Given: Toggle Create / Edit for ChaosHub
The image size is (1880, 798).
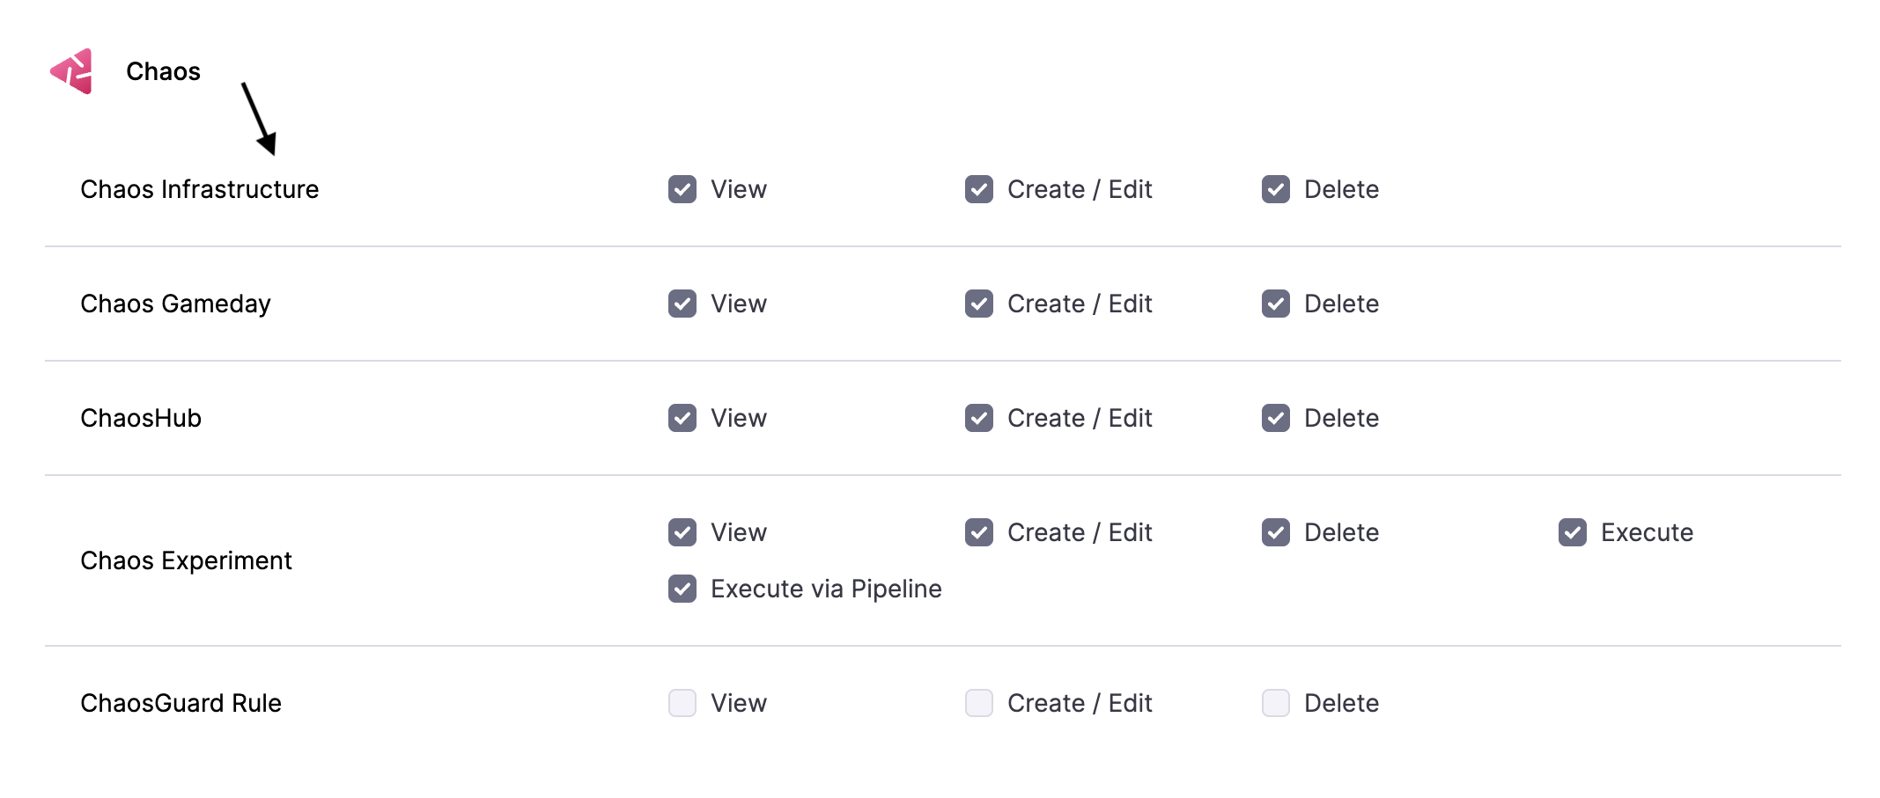Looking at the screenshot, I should [979, 418].
